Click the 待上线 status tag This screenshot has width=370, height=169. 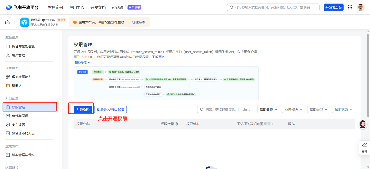[x=61, y=20]
